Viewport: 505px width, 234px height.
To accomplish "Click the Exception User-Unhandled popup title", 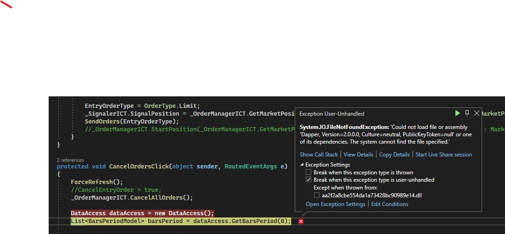I will tap(332, 114).
